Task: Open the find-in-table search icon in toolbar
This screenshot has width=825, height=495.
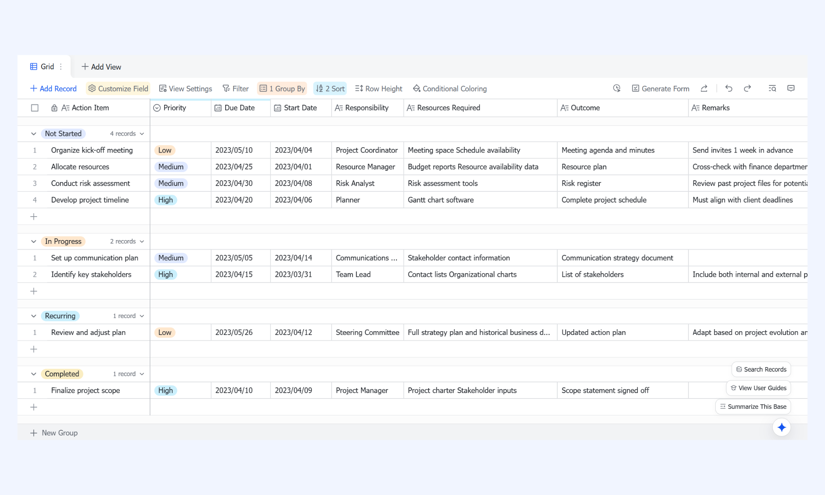Action: (772, 88)
